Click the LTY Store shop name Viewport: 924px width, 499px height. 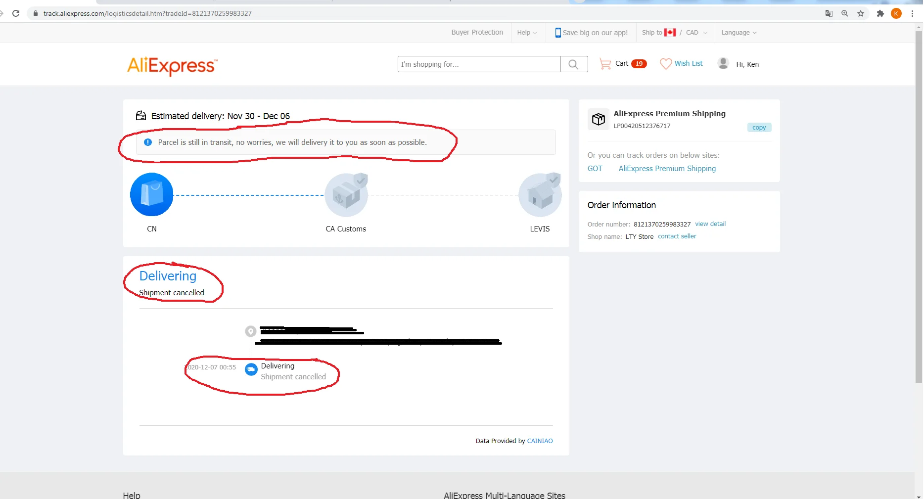point(640,237)
